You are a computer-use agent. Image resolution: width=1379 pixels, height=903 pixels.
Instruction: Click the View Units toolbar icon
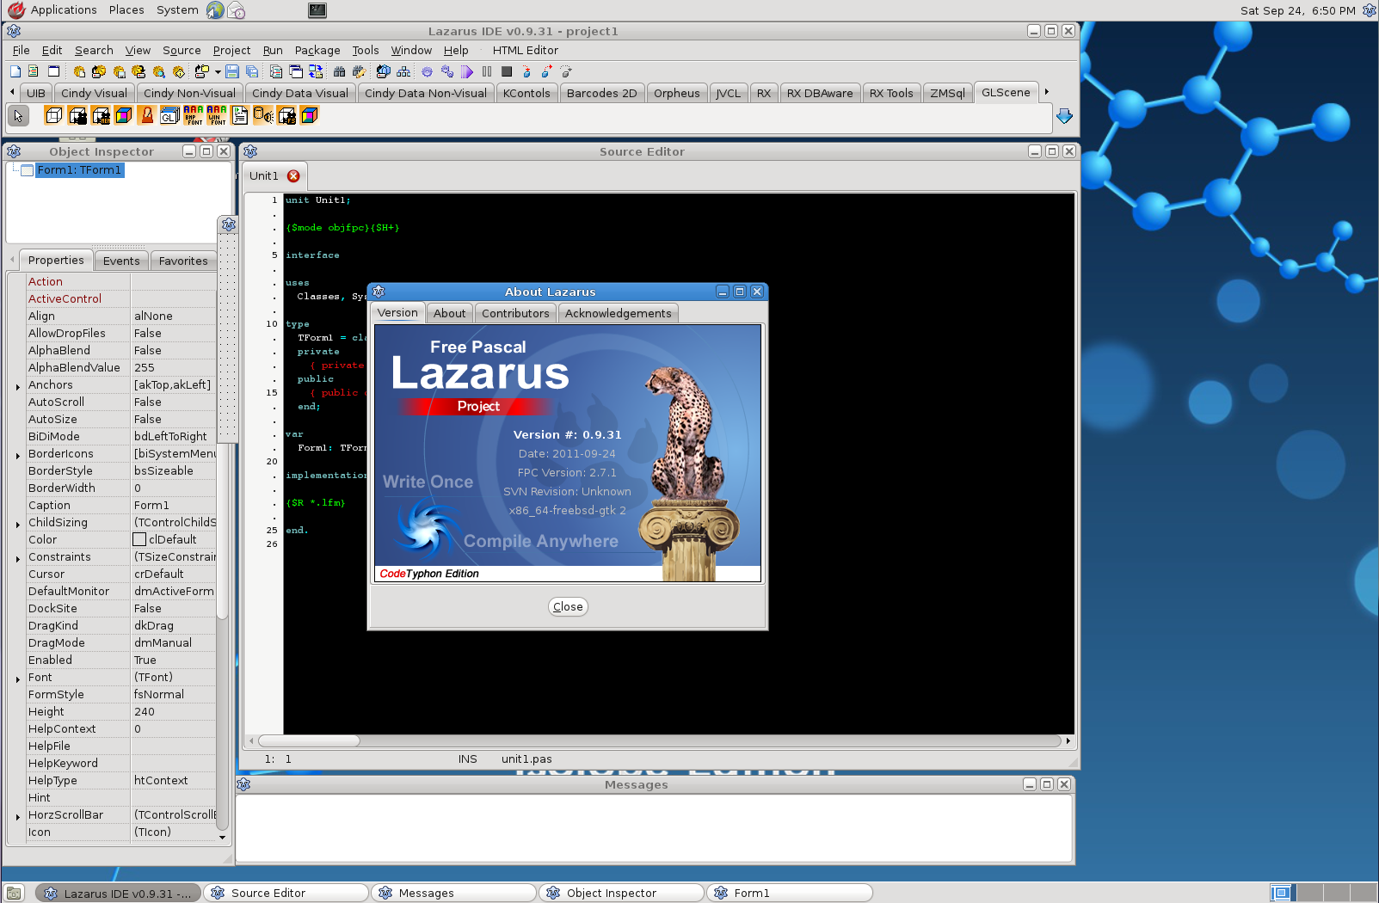tap(276, 71)
